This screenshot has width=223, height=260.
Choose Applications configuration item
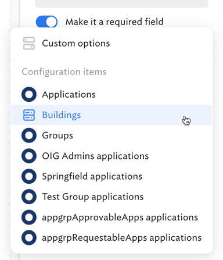click(111, 94)
